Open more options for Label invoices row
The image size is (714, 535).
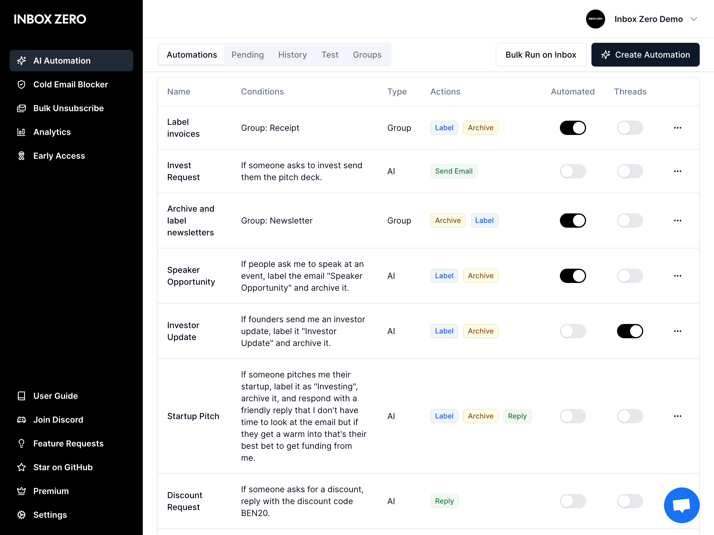677,128
